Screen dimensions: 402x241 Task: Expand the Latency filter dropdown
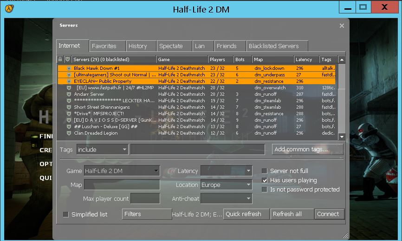coord(227,171)
